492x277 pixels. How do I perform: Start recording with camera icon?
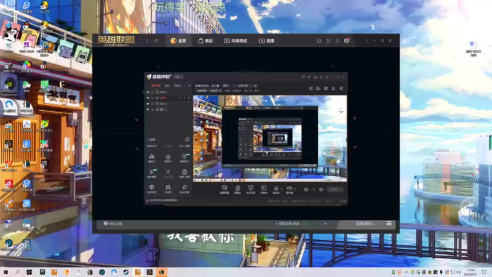pyautogui.click(x=306, y=190)
